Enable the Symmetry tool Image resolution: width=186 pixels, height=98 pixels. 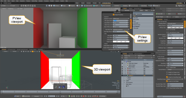[x=116, y=6]
